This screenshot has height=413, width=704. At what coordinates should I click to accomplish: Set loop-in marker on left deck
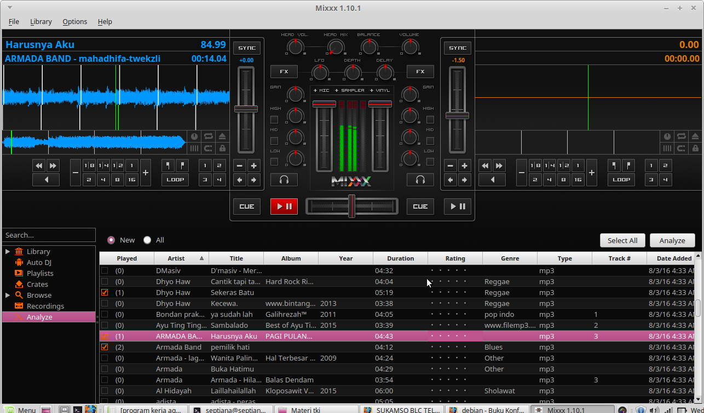168,166
